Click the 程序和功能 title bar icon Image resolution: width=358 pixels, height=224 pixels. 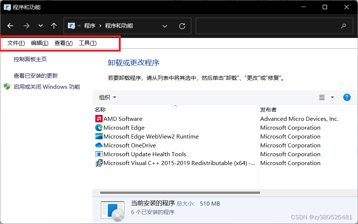[x=7, y=7]
